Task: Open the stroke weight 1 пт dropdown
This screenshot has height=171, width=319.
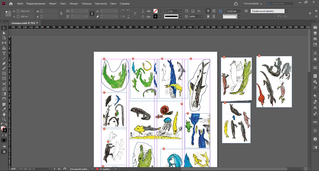Action: tap(180, 11)
